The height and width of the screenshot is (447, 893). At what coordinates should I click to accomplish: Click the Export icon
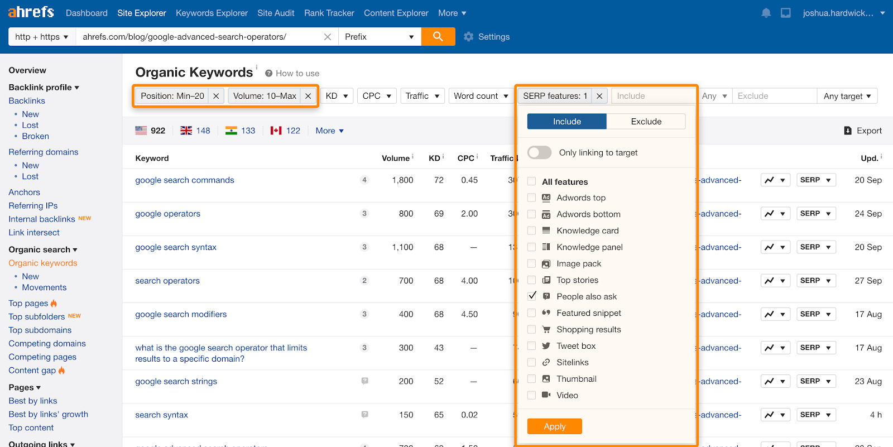coord(848,131)
